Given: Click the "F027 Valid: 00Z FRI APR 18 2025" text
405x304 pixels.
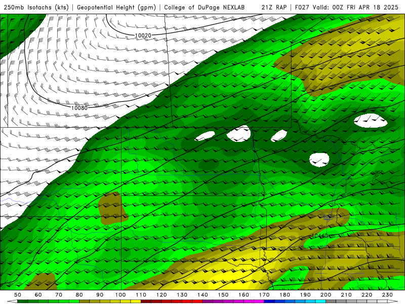Looking at the screenshot, I should coord(347,8).
